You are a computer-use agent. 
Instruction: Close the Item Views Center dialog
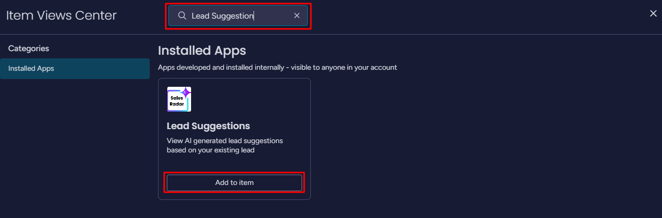pos(653,13)
